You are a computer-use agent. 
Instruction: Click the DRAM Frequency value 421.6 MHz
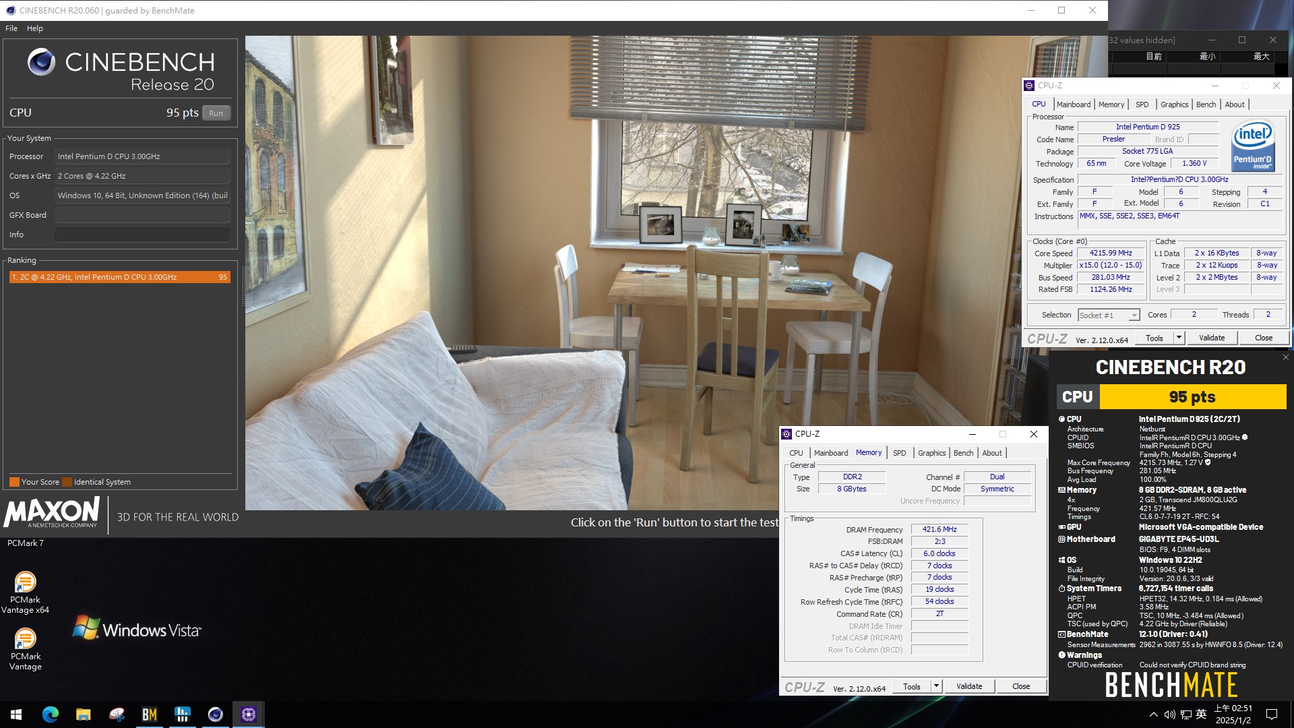point(939,530)
